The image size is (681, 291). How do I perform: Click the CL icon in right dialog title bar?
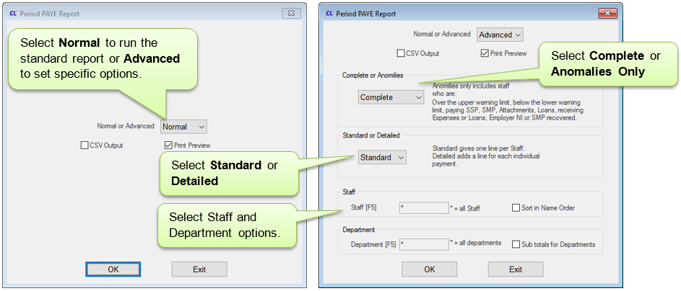tap(329, 14)
